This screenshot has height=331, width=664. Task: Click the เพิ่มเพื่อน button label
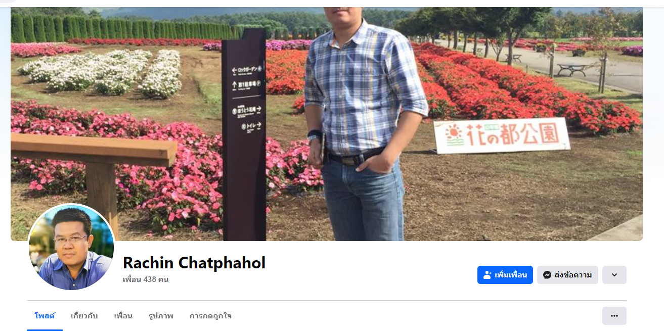pyautogui.click(x=511, y=275)
